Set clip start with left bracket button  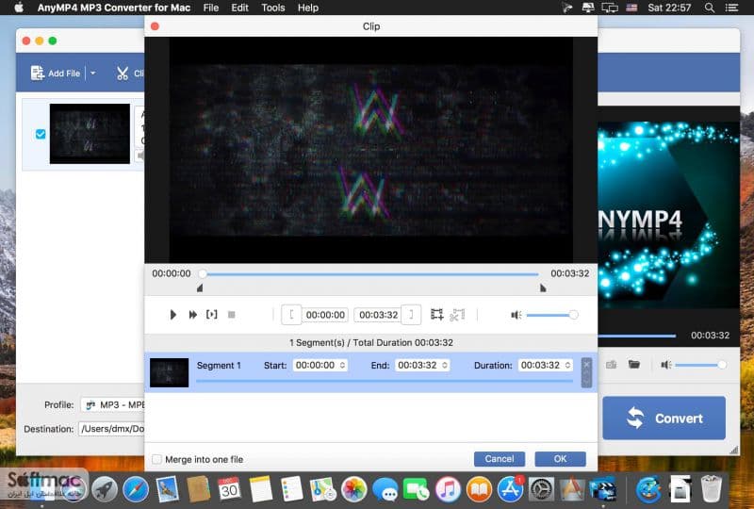(291, 315)
